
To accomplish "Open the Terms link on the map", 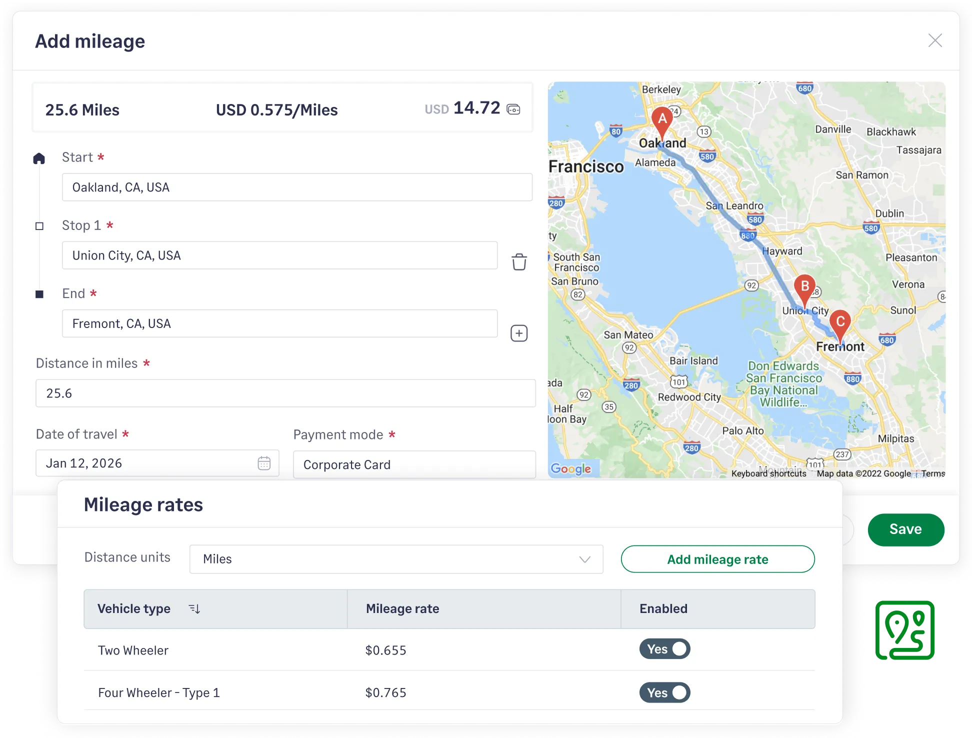I will pos(933,473).
